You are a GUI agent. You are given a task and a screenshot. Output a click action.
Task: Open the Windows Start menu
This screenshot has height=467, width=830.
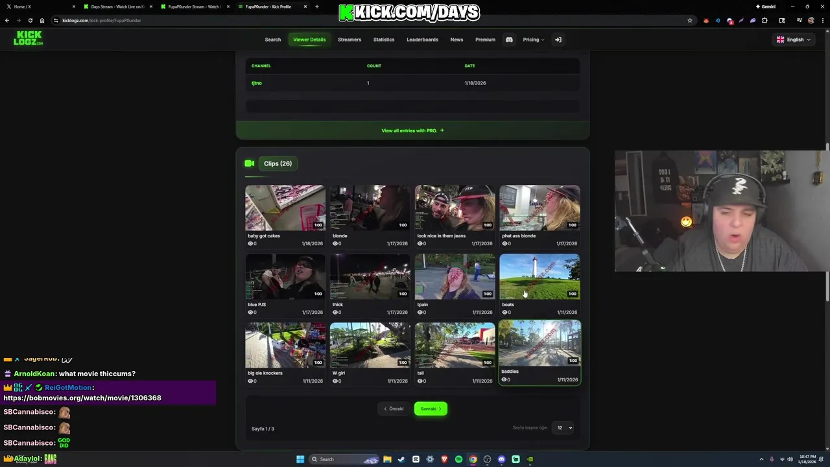click(300, 459)
